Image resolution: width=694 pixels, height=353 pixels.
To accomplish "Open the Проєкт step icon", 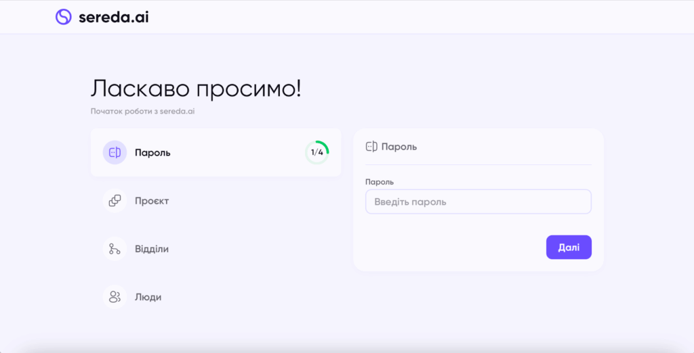I will coord(115,201).
